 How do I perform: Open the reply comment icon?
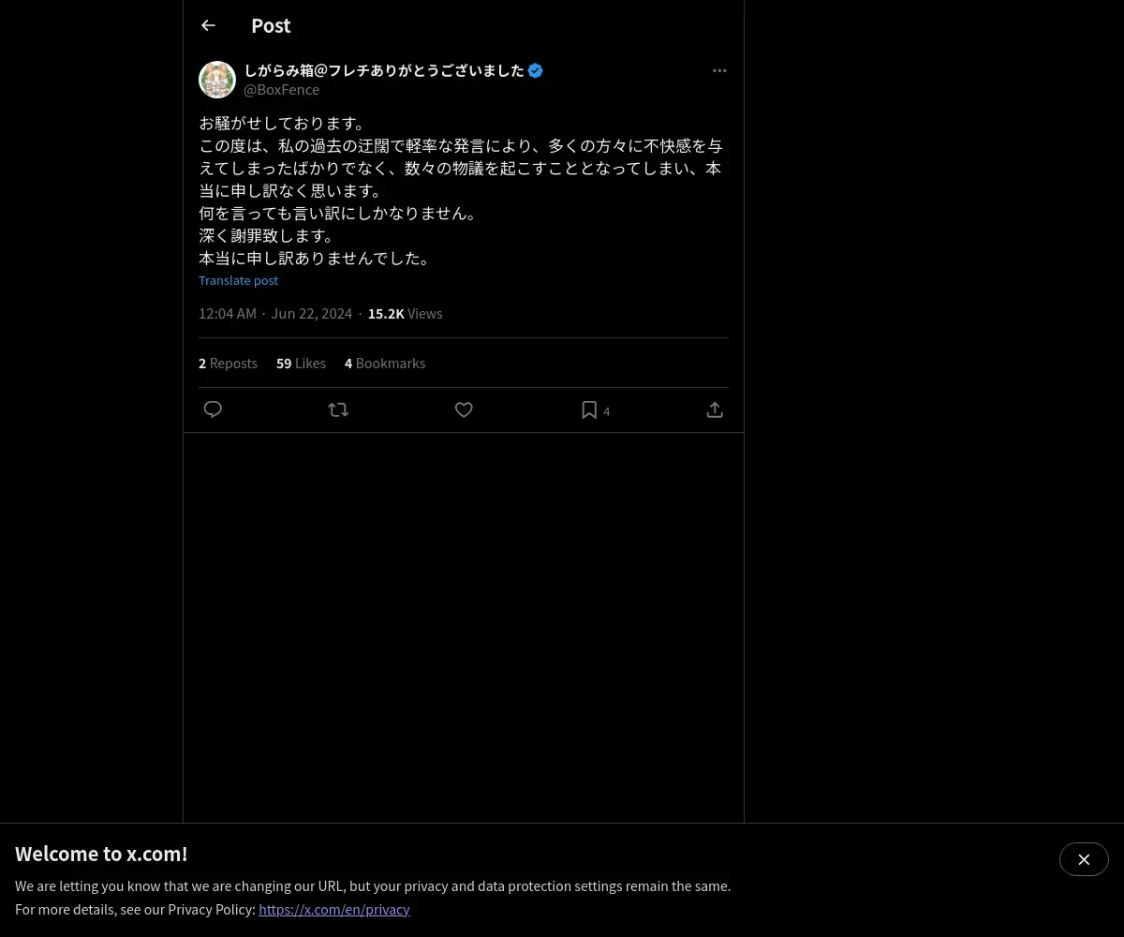[x=213, y=409]
